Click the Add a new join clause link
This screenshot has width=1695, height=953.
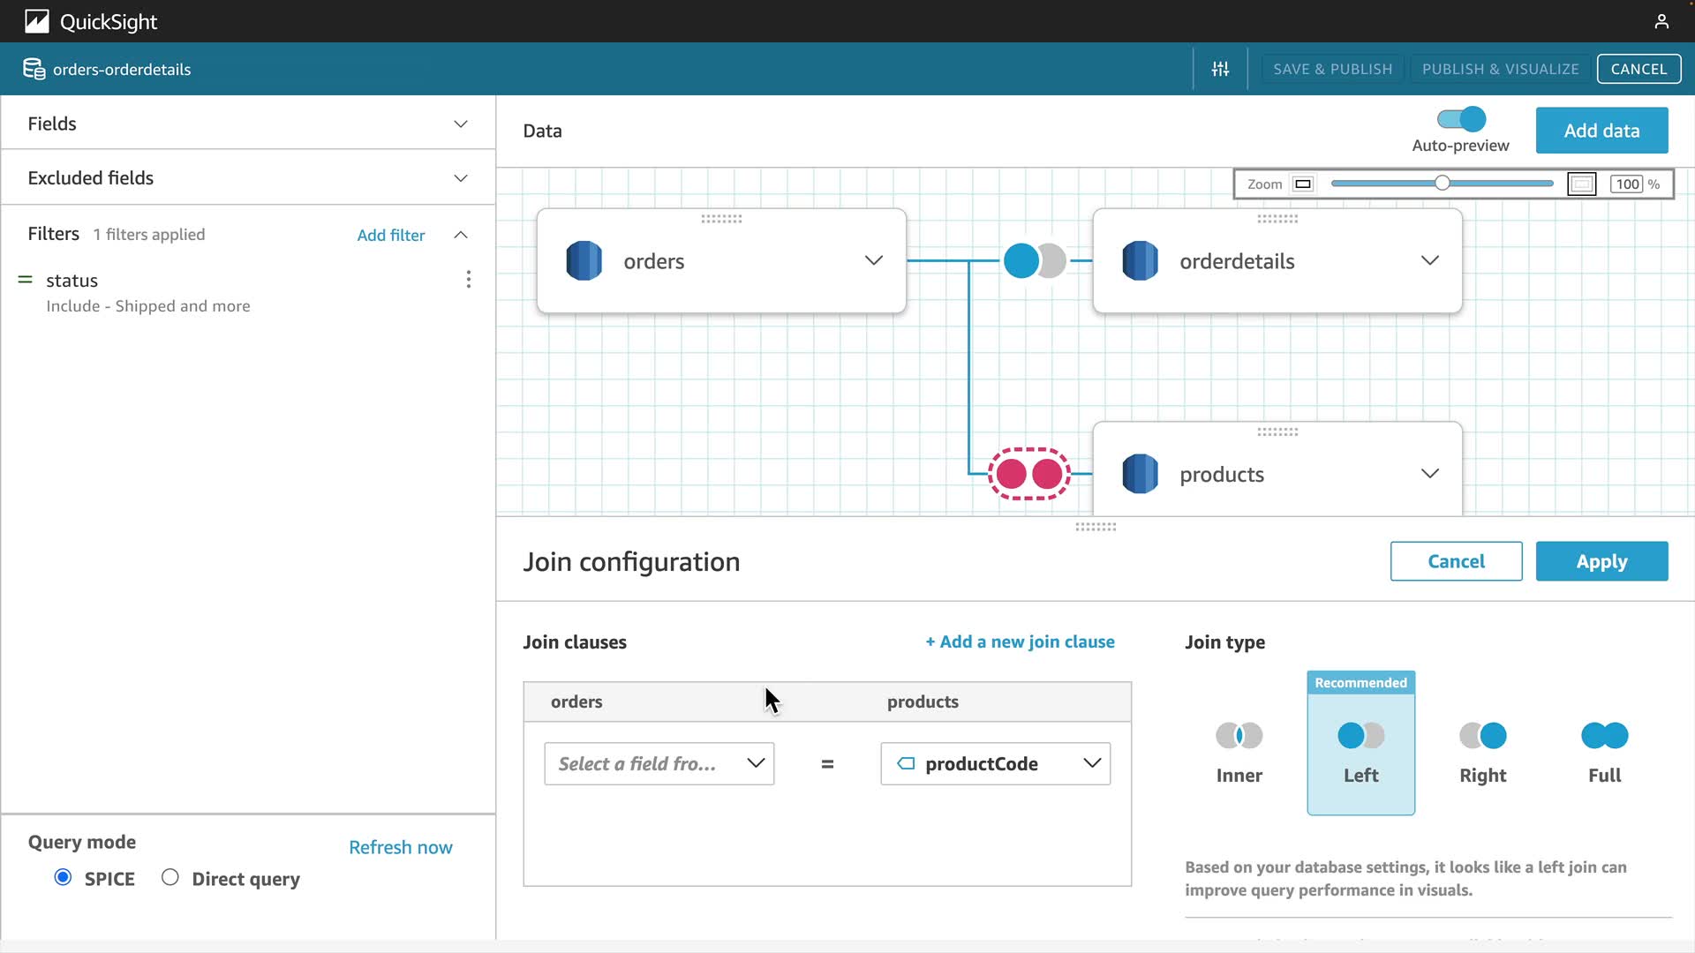tap(1020, 642)
